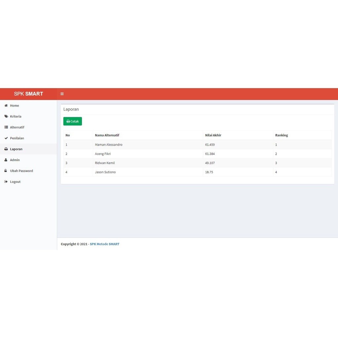Click the Ranking column header

click(282, 135)
